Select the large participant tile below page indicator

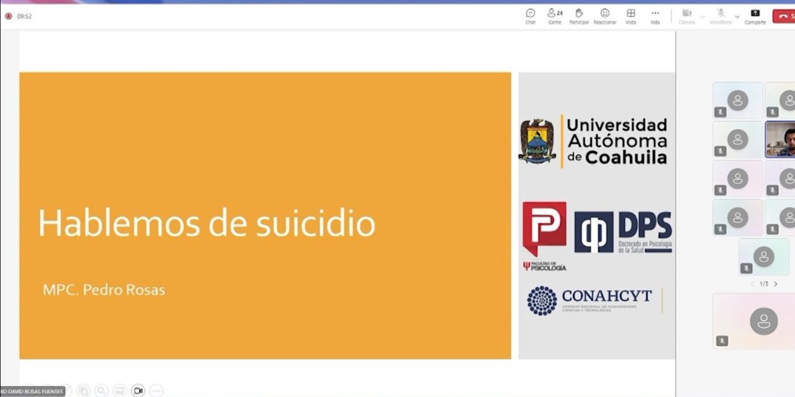pos(754,321)
